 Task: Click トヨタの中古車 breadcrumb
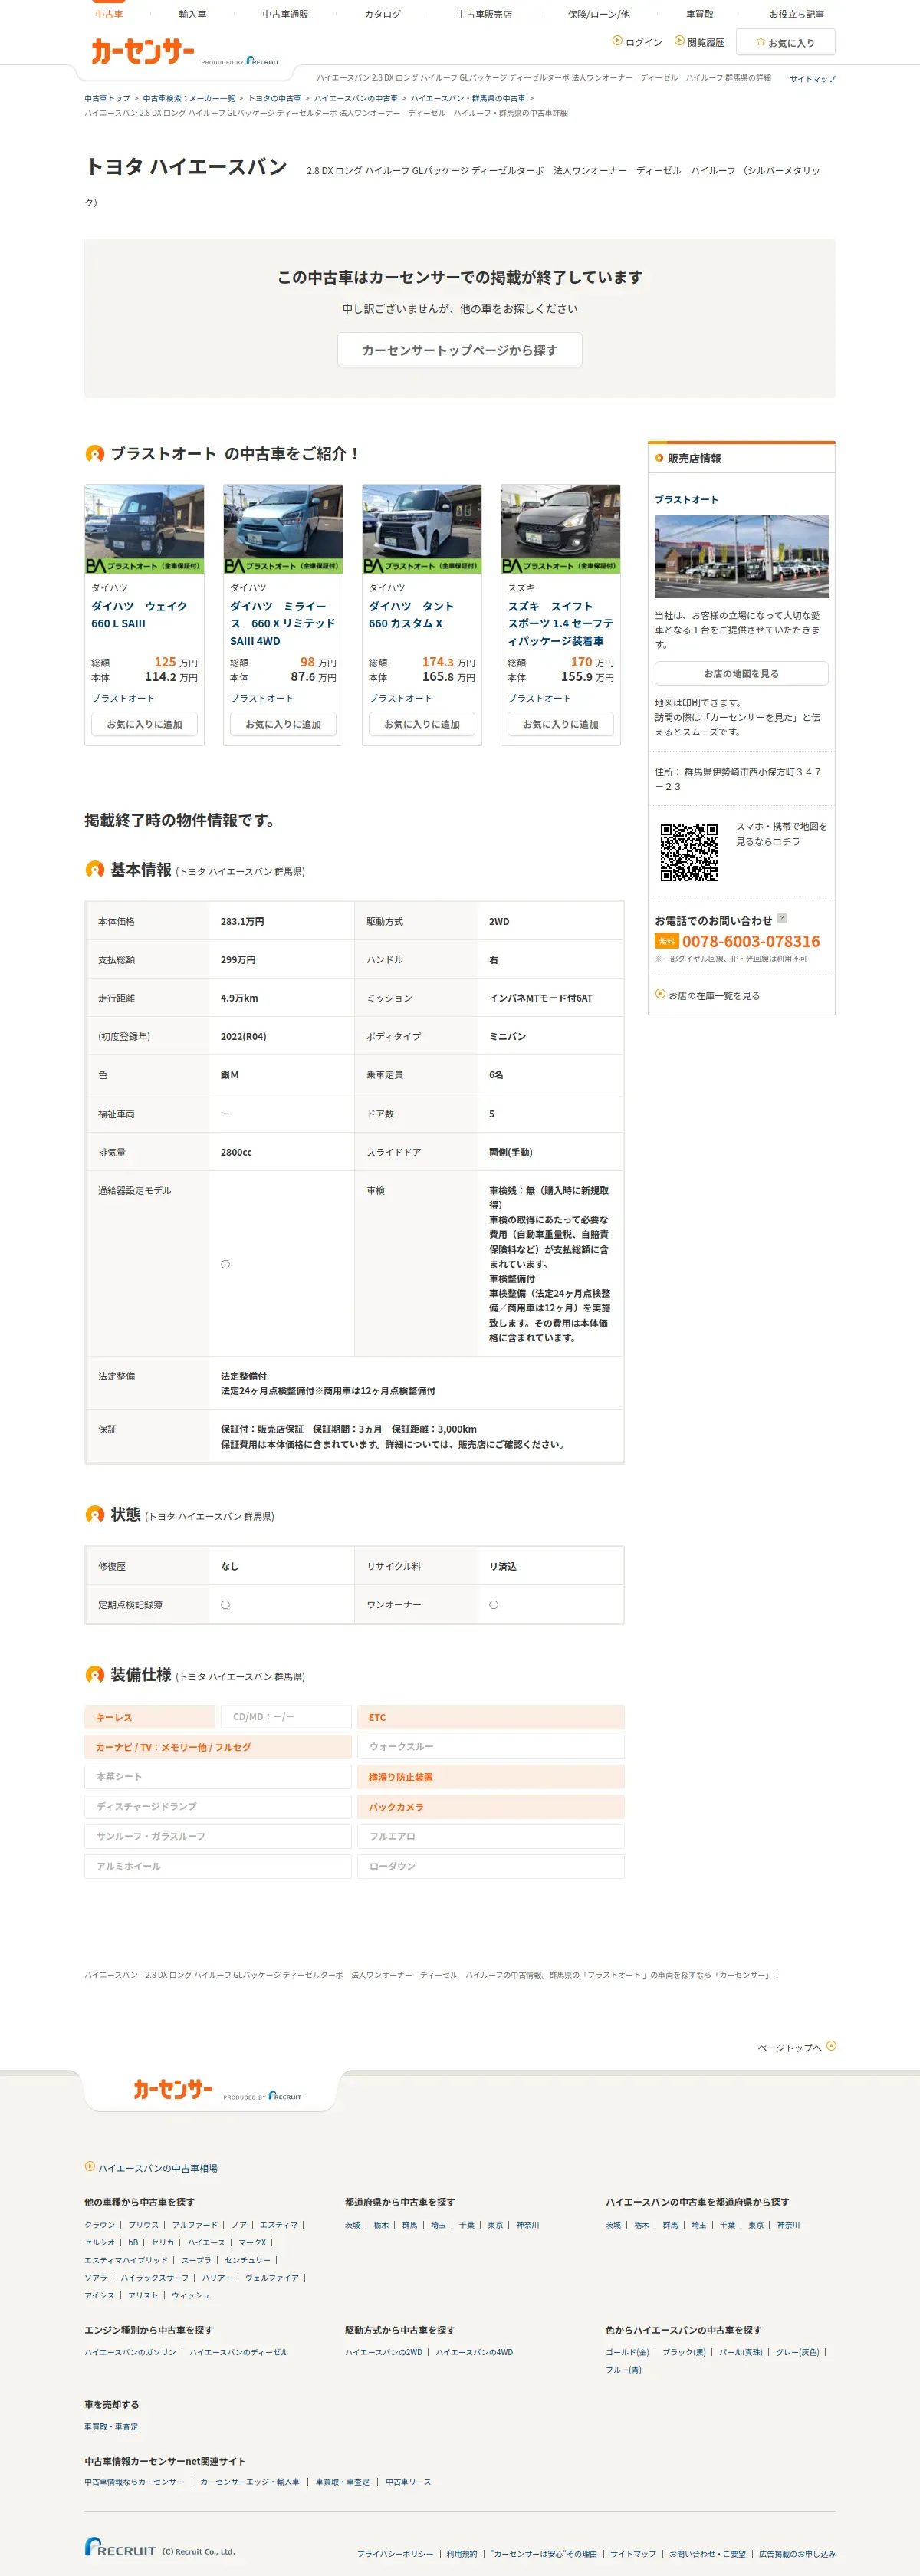tap(274, 98)
